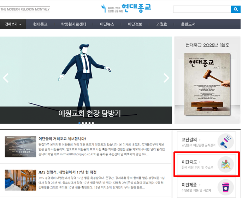Select the third carousel indicator dot

[x=86, y=123]
